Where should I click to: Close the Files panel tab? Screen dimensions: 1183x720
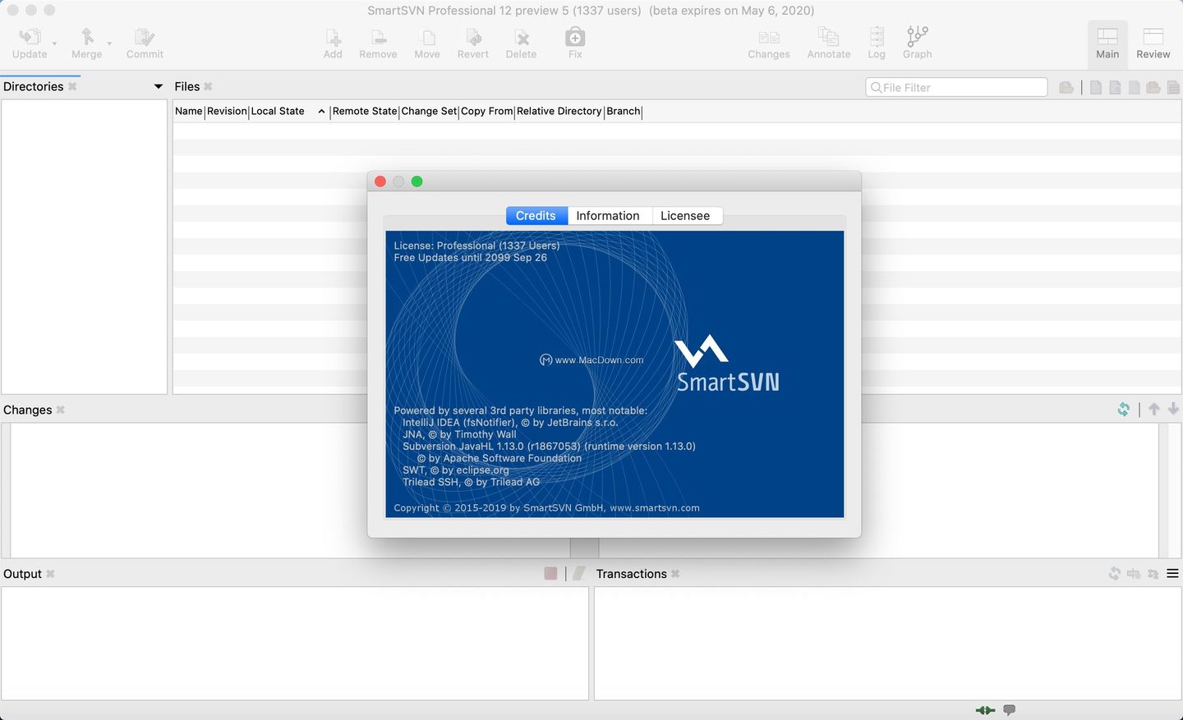pyautogui.click(x=208, y=86)
